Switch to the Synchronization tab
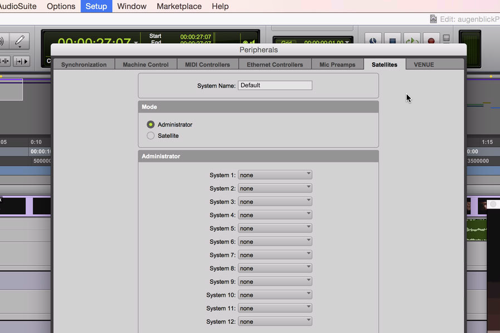Image resolution: width=500 pixels, height=333 pixels. point(84,64)
